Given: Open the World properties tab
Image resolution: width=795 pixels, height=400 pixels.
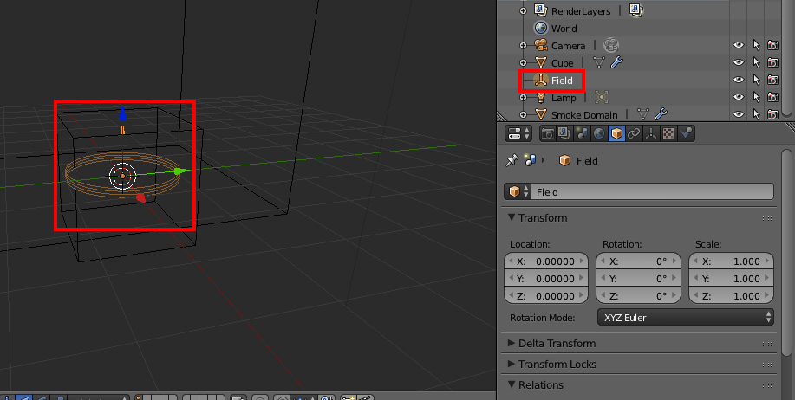Looking at the screenshot, I should coord(599,133).
